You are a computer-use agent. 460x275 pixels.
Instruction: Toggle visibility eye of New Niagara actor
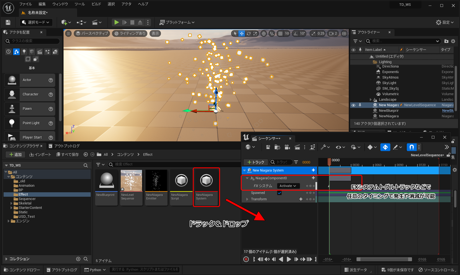click(353, 105)
